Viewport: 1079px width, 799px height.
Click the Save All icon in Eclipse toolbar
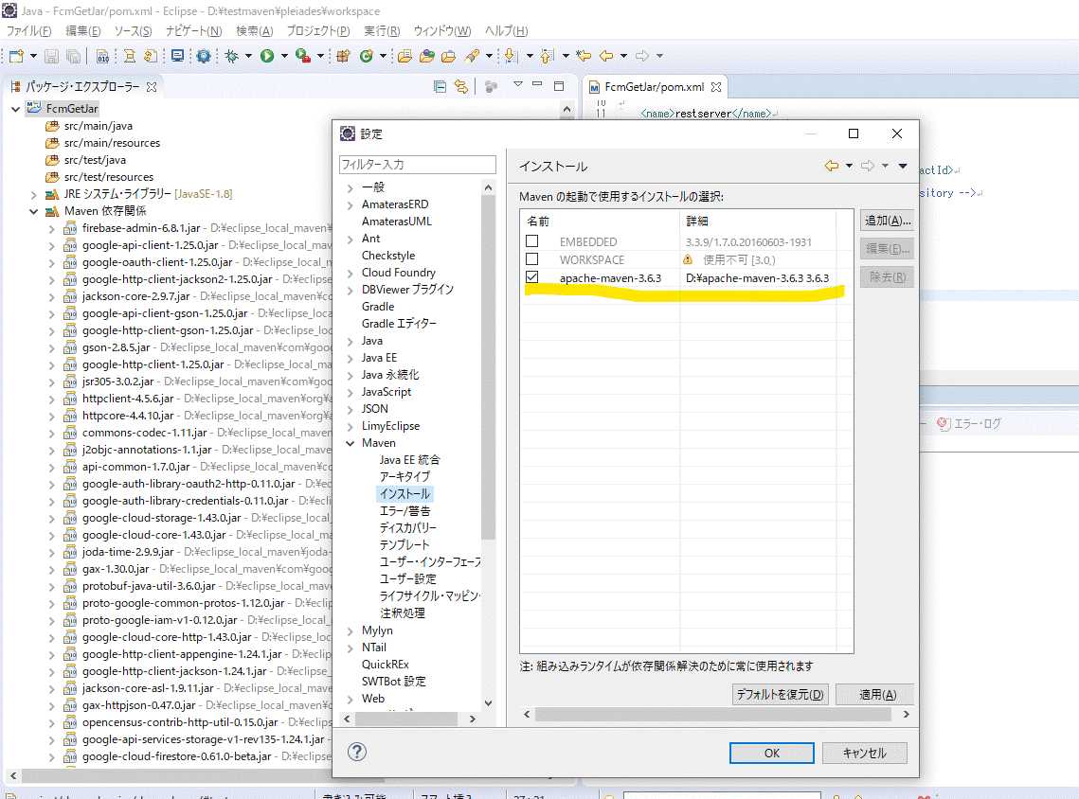tap(74, 56)
